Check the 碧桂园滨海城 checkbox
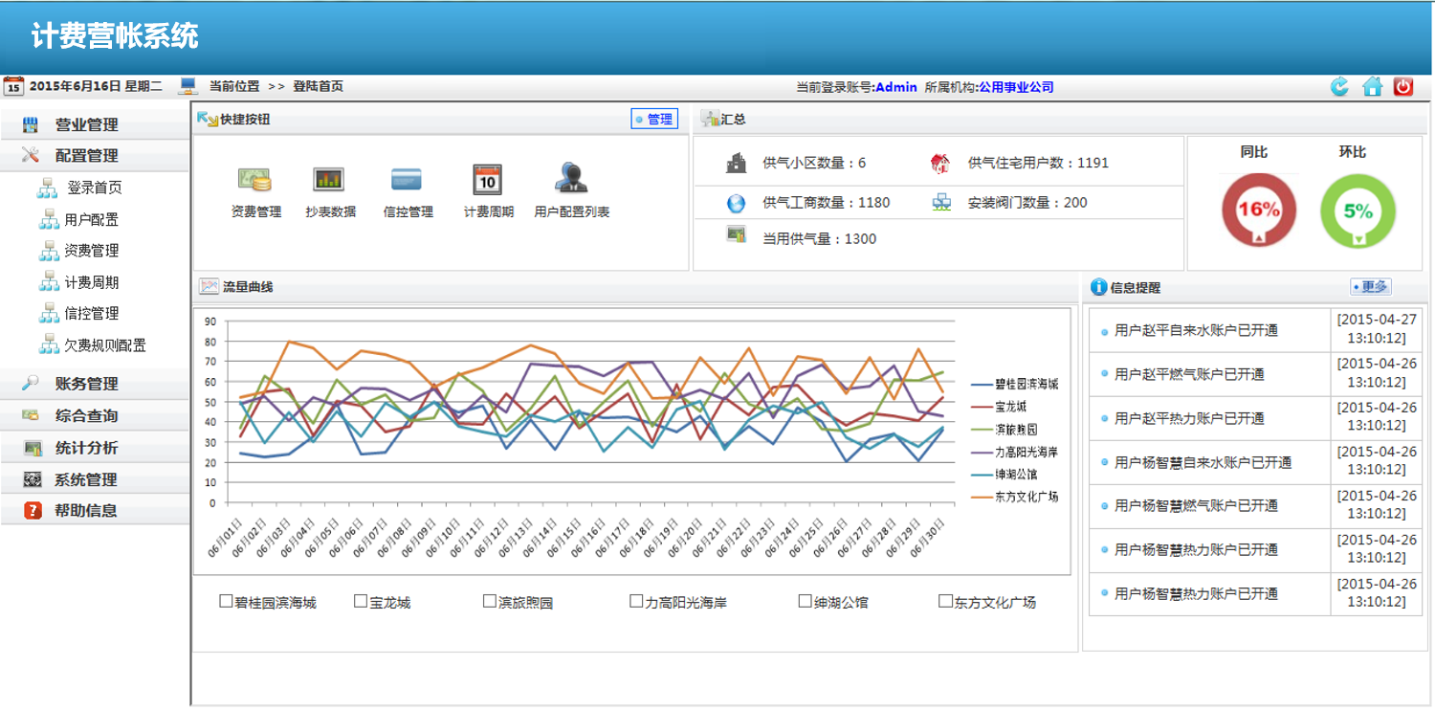1435x710 pixels. pyautogui.click(x=226, y=601)
